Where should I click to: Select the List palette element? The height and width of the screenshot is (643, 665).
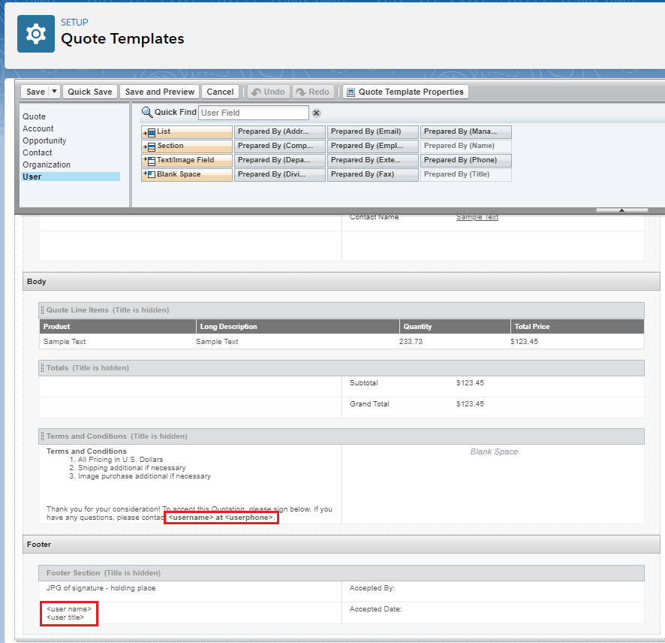(187, 132)
